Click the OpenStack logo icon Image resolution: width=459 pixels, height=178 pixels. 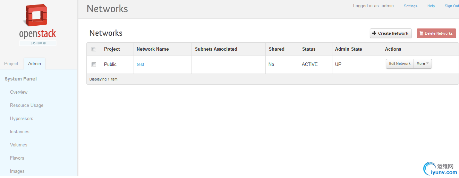click(36, 16)
